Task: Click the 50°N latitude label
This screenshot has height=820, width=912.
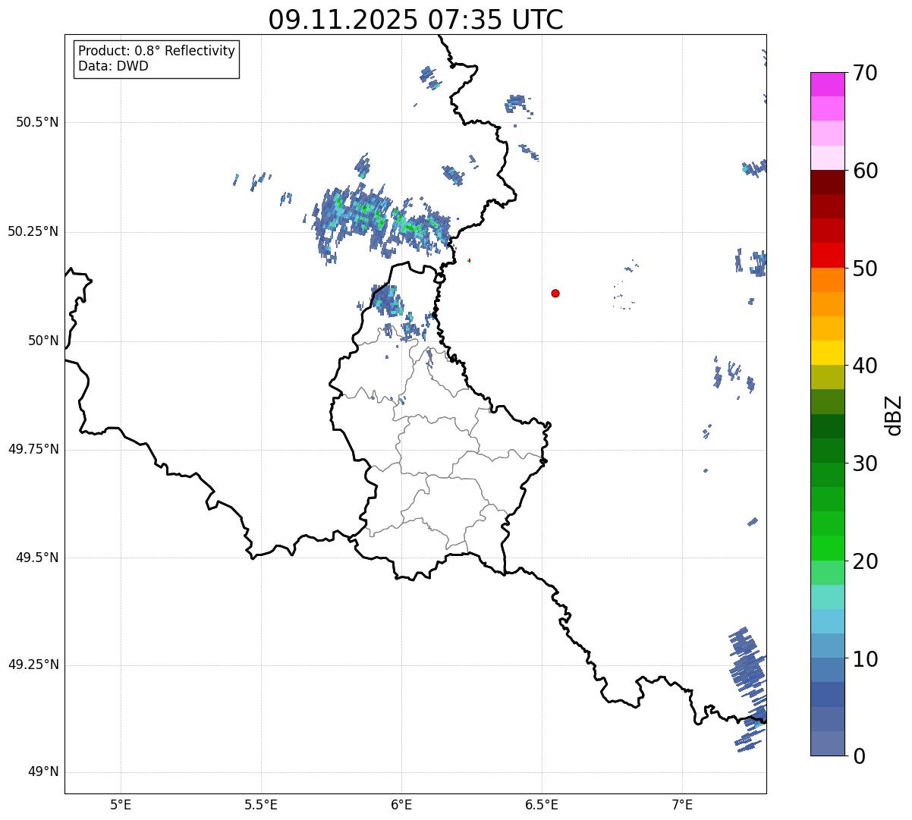Action: coord(43,341)
